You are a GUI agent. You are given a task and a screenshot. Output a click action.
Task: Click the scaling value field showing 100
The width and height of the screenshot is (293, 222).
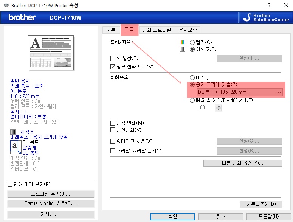(x=206, y=108)
